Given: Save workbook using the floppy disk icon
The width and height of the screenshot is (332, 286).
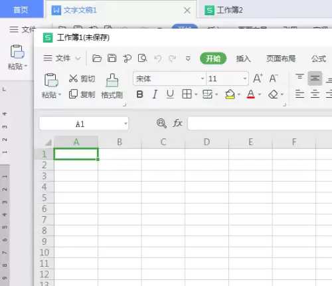Looking at the screenshot, I should [112, 59].
